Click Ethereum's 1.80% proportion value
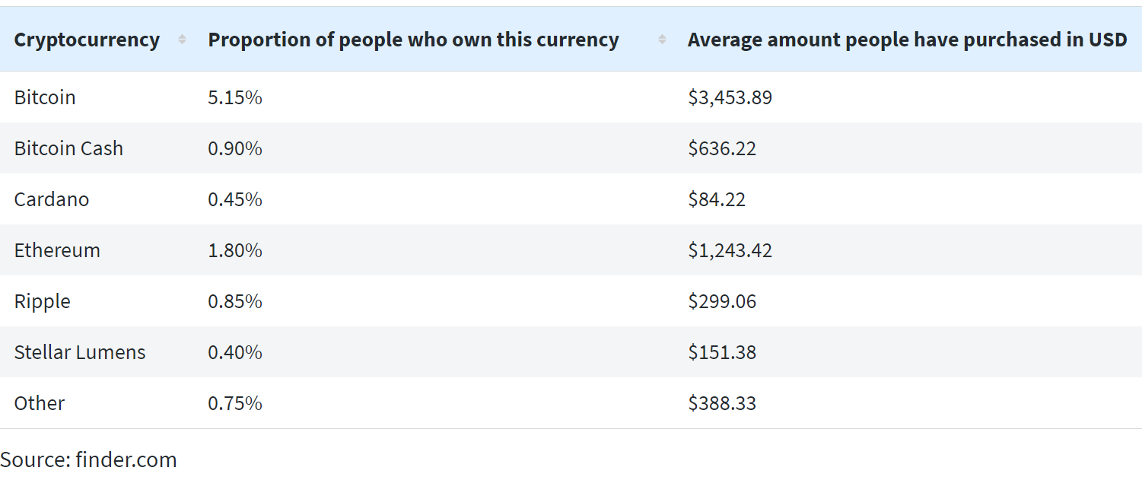The image size is (1142, 496). point(235,250)
